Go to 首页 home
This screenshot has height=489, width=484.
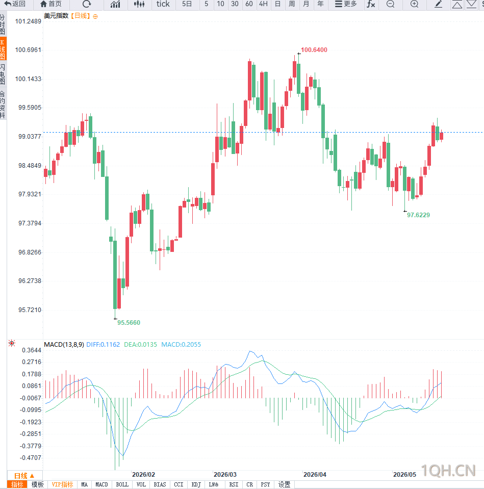click(51, 4)
